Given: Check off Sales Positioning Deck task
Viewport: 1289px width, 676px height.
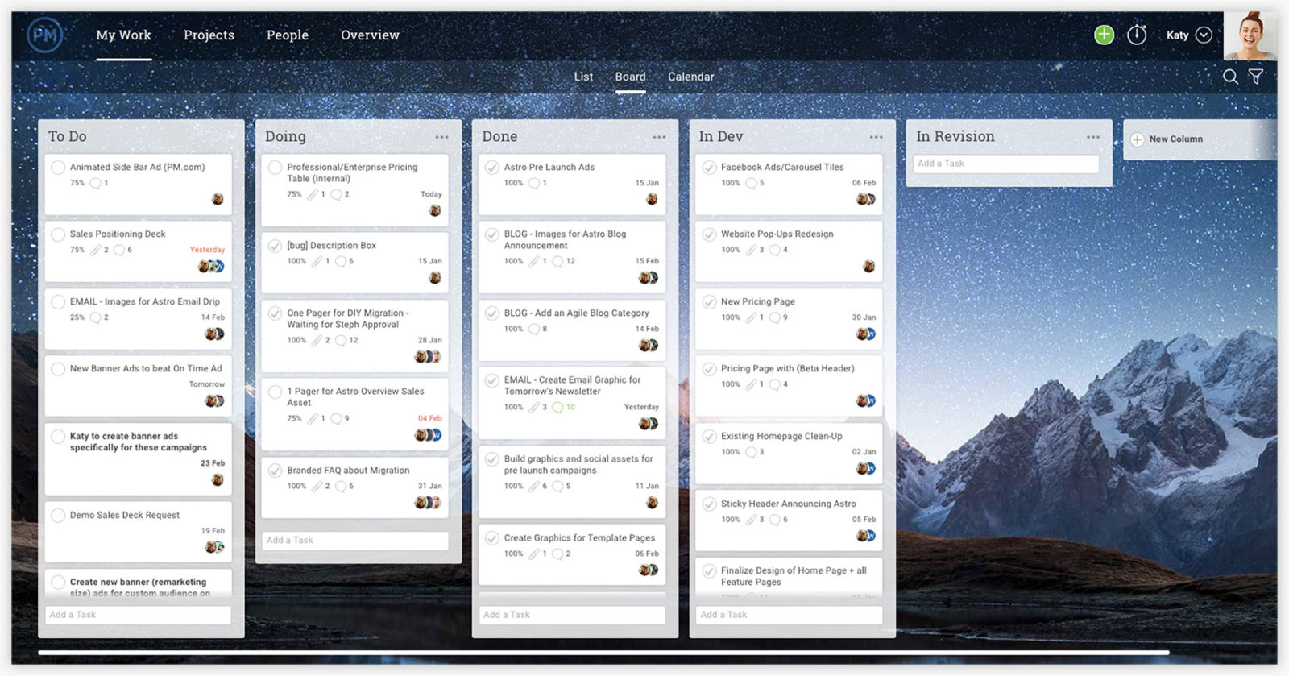Looking at the screenshot, I should click(58, 234).
